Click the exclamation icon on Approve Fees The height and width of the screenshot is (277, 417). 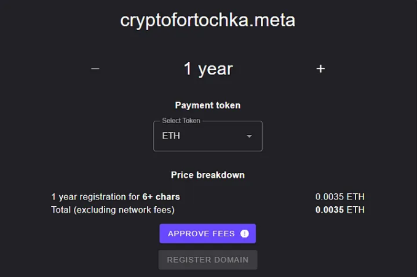click(244, 234)
